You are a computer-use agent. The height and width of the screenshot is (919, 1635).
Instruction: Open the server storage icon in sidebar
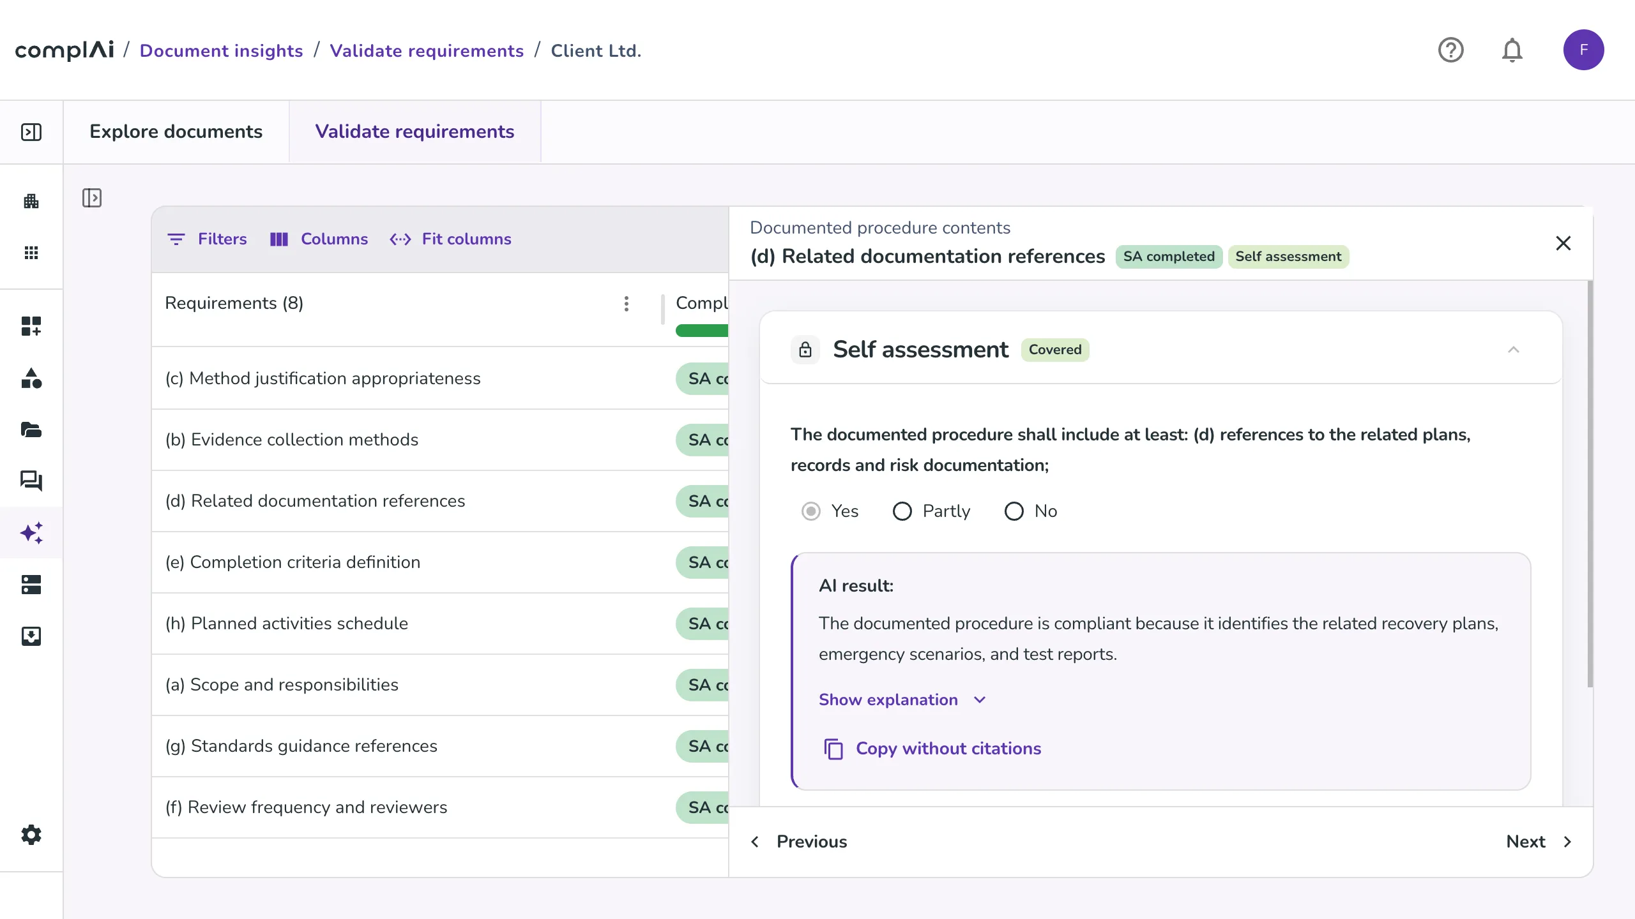click(x=31, y=585)
